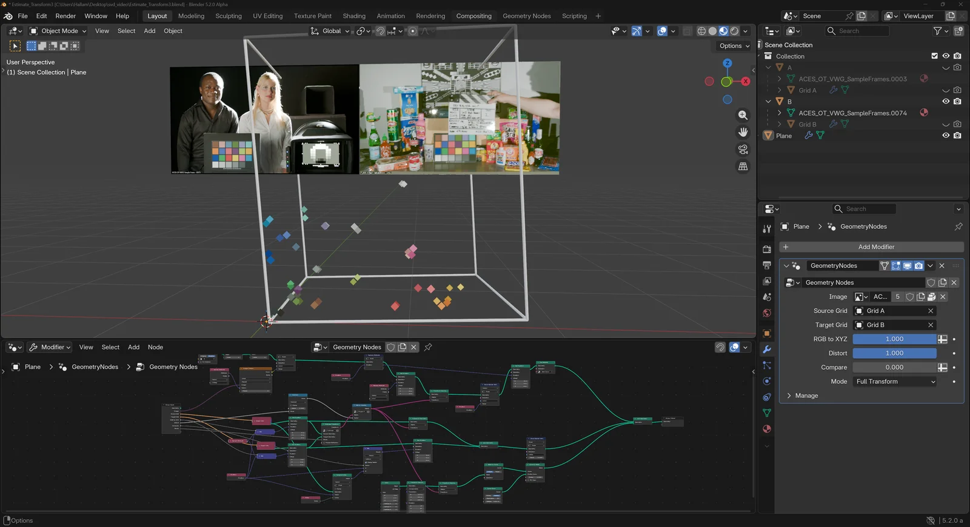Image resolution: width=970 pixels, height=527 pixels.
Task: Expand ACES_OT_VWG_SampleFrames.0074 in outliner
Action: [779, 113]
